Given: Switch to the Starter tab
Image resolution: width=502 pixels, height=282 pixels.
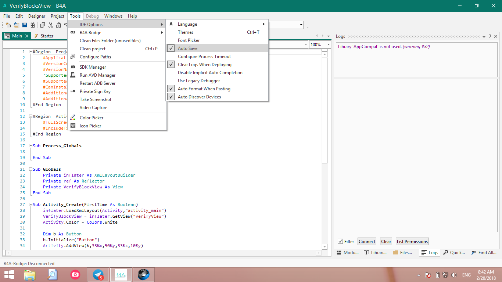Looking at the screenshot, I should pyautogui.click(x=47, y=36).
